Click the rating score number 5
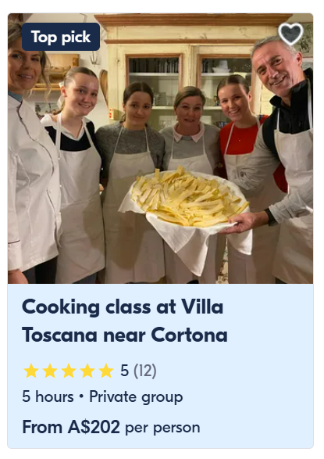The height and width of the screenshot is (459, 324). [x=124, y=371]
